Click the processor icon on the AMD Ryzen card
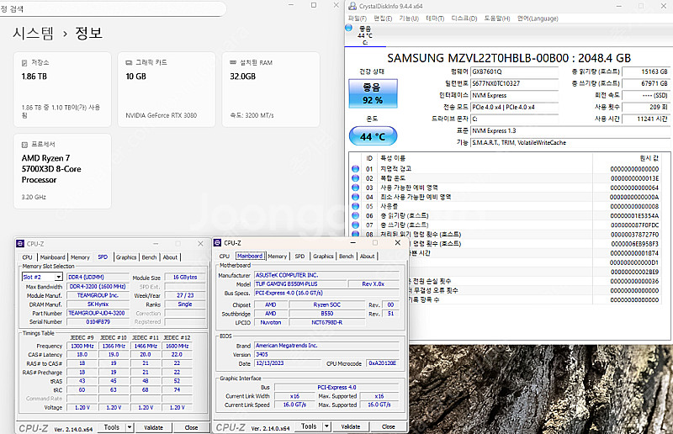This screenshot has width=673, height=434. pos(24,145)
